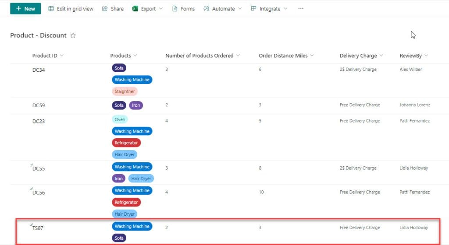Click reviewer Alex Wilber
The height and width of the screenshot is (245, 449).
pos(410,70)
